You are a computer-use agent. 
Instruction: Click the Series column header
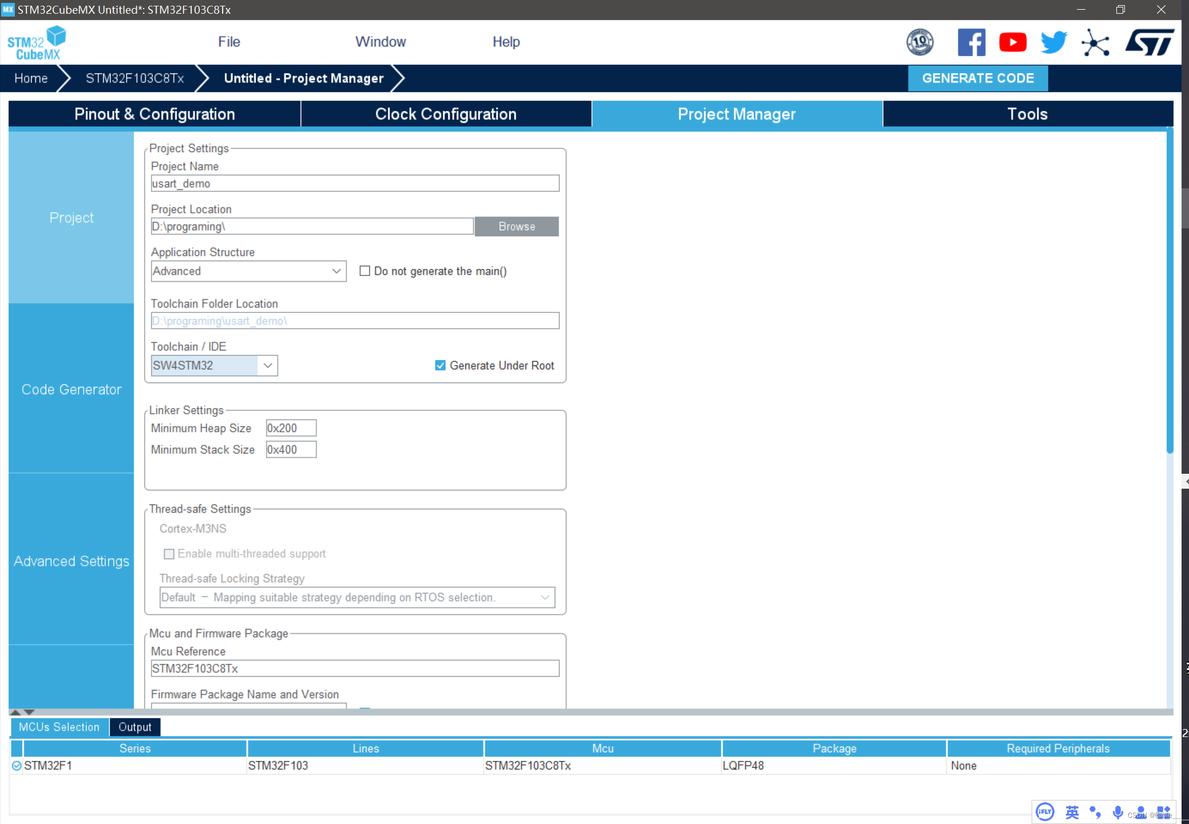135,748
